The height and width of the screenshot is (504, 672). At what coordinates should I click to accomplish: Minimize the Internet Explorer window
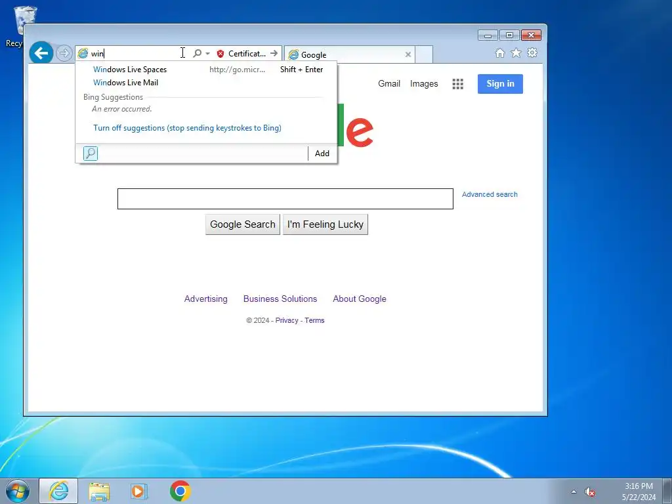[x=488, y=35]
